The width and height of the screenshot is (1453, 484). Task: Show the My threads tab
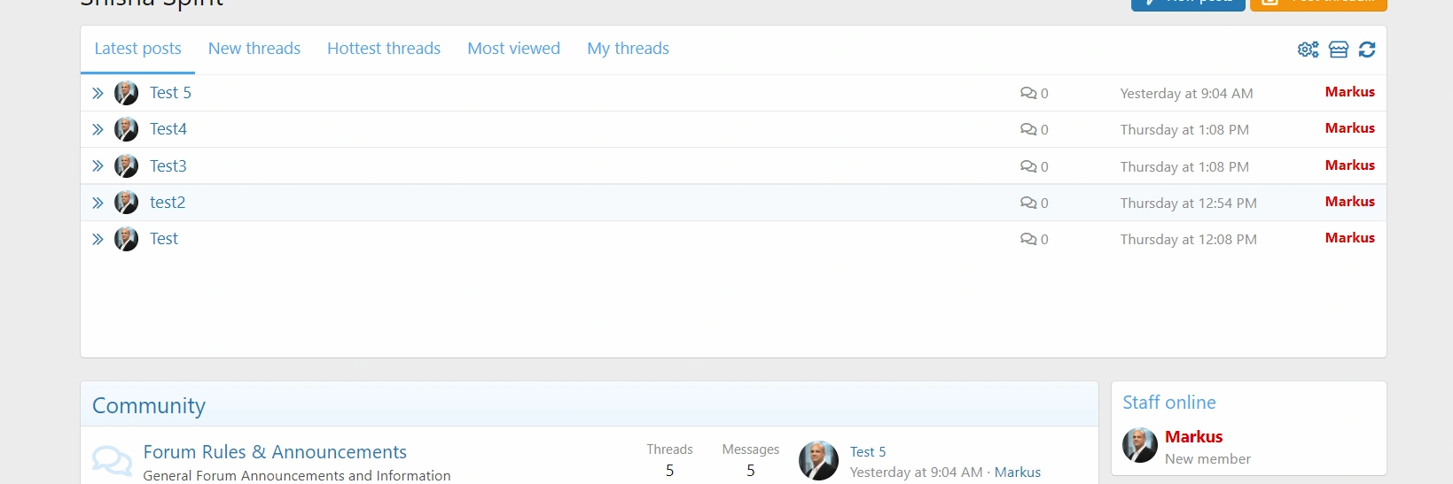[x=628, y=49]
